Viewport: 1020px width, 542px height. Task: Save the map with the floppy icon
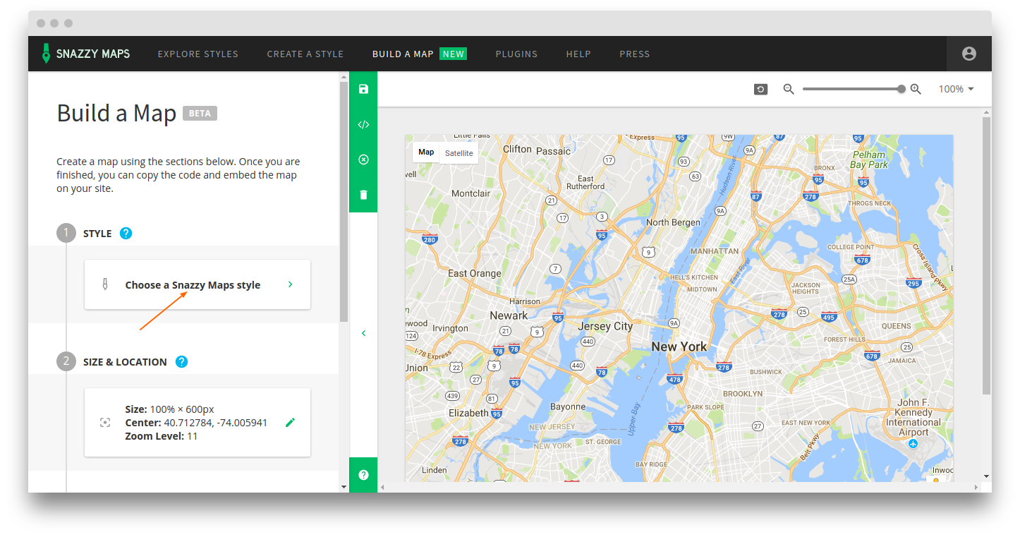[x=363, y=89]
